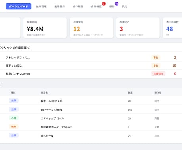Open the tab with the red notification badge
The width and height of the screenshot is (182, 150).
point(96,7)
